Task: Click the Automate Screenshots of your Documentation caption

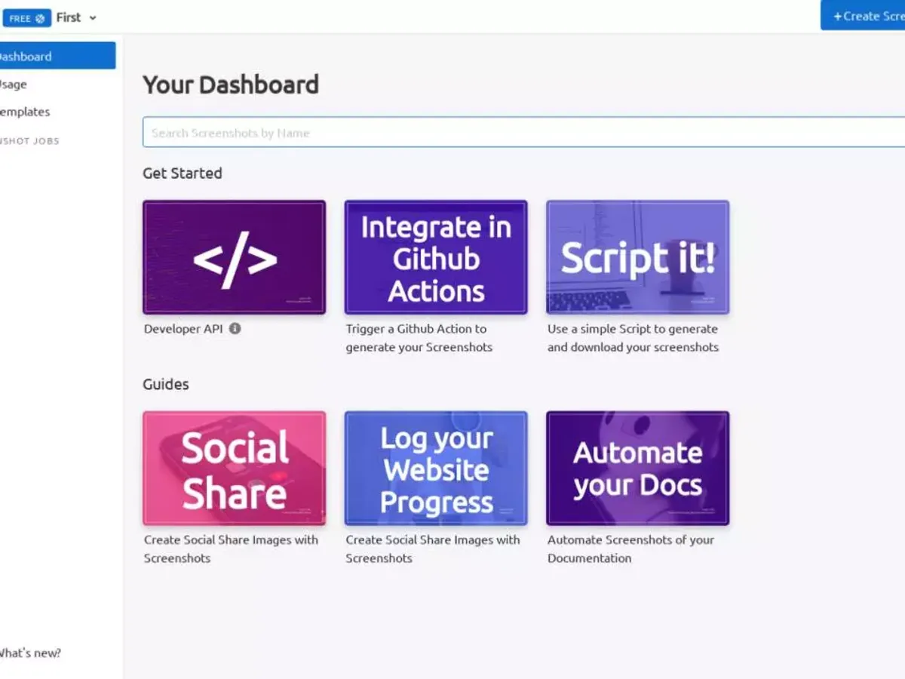Action: (632, 549)
